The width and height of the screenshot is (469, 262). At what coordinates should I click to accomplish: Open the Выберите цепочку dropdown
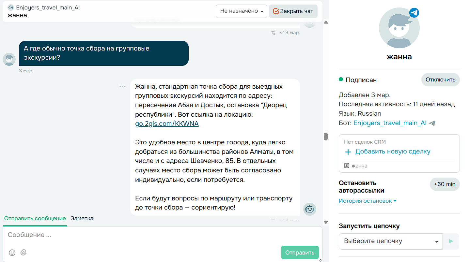390,241
